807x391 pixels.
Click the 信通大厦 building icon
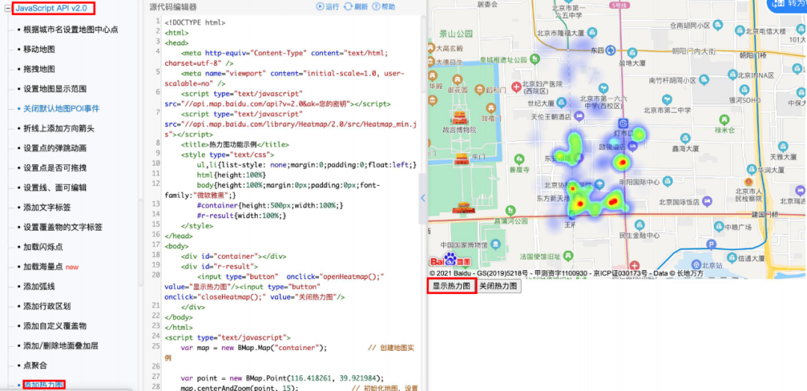(730, 258)
